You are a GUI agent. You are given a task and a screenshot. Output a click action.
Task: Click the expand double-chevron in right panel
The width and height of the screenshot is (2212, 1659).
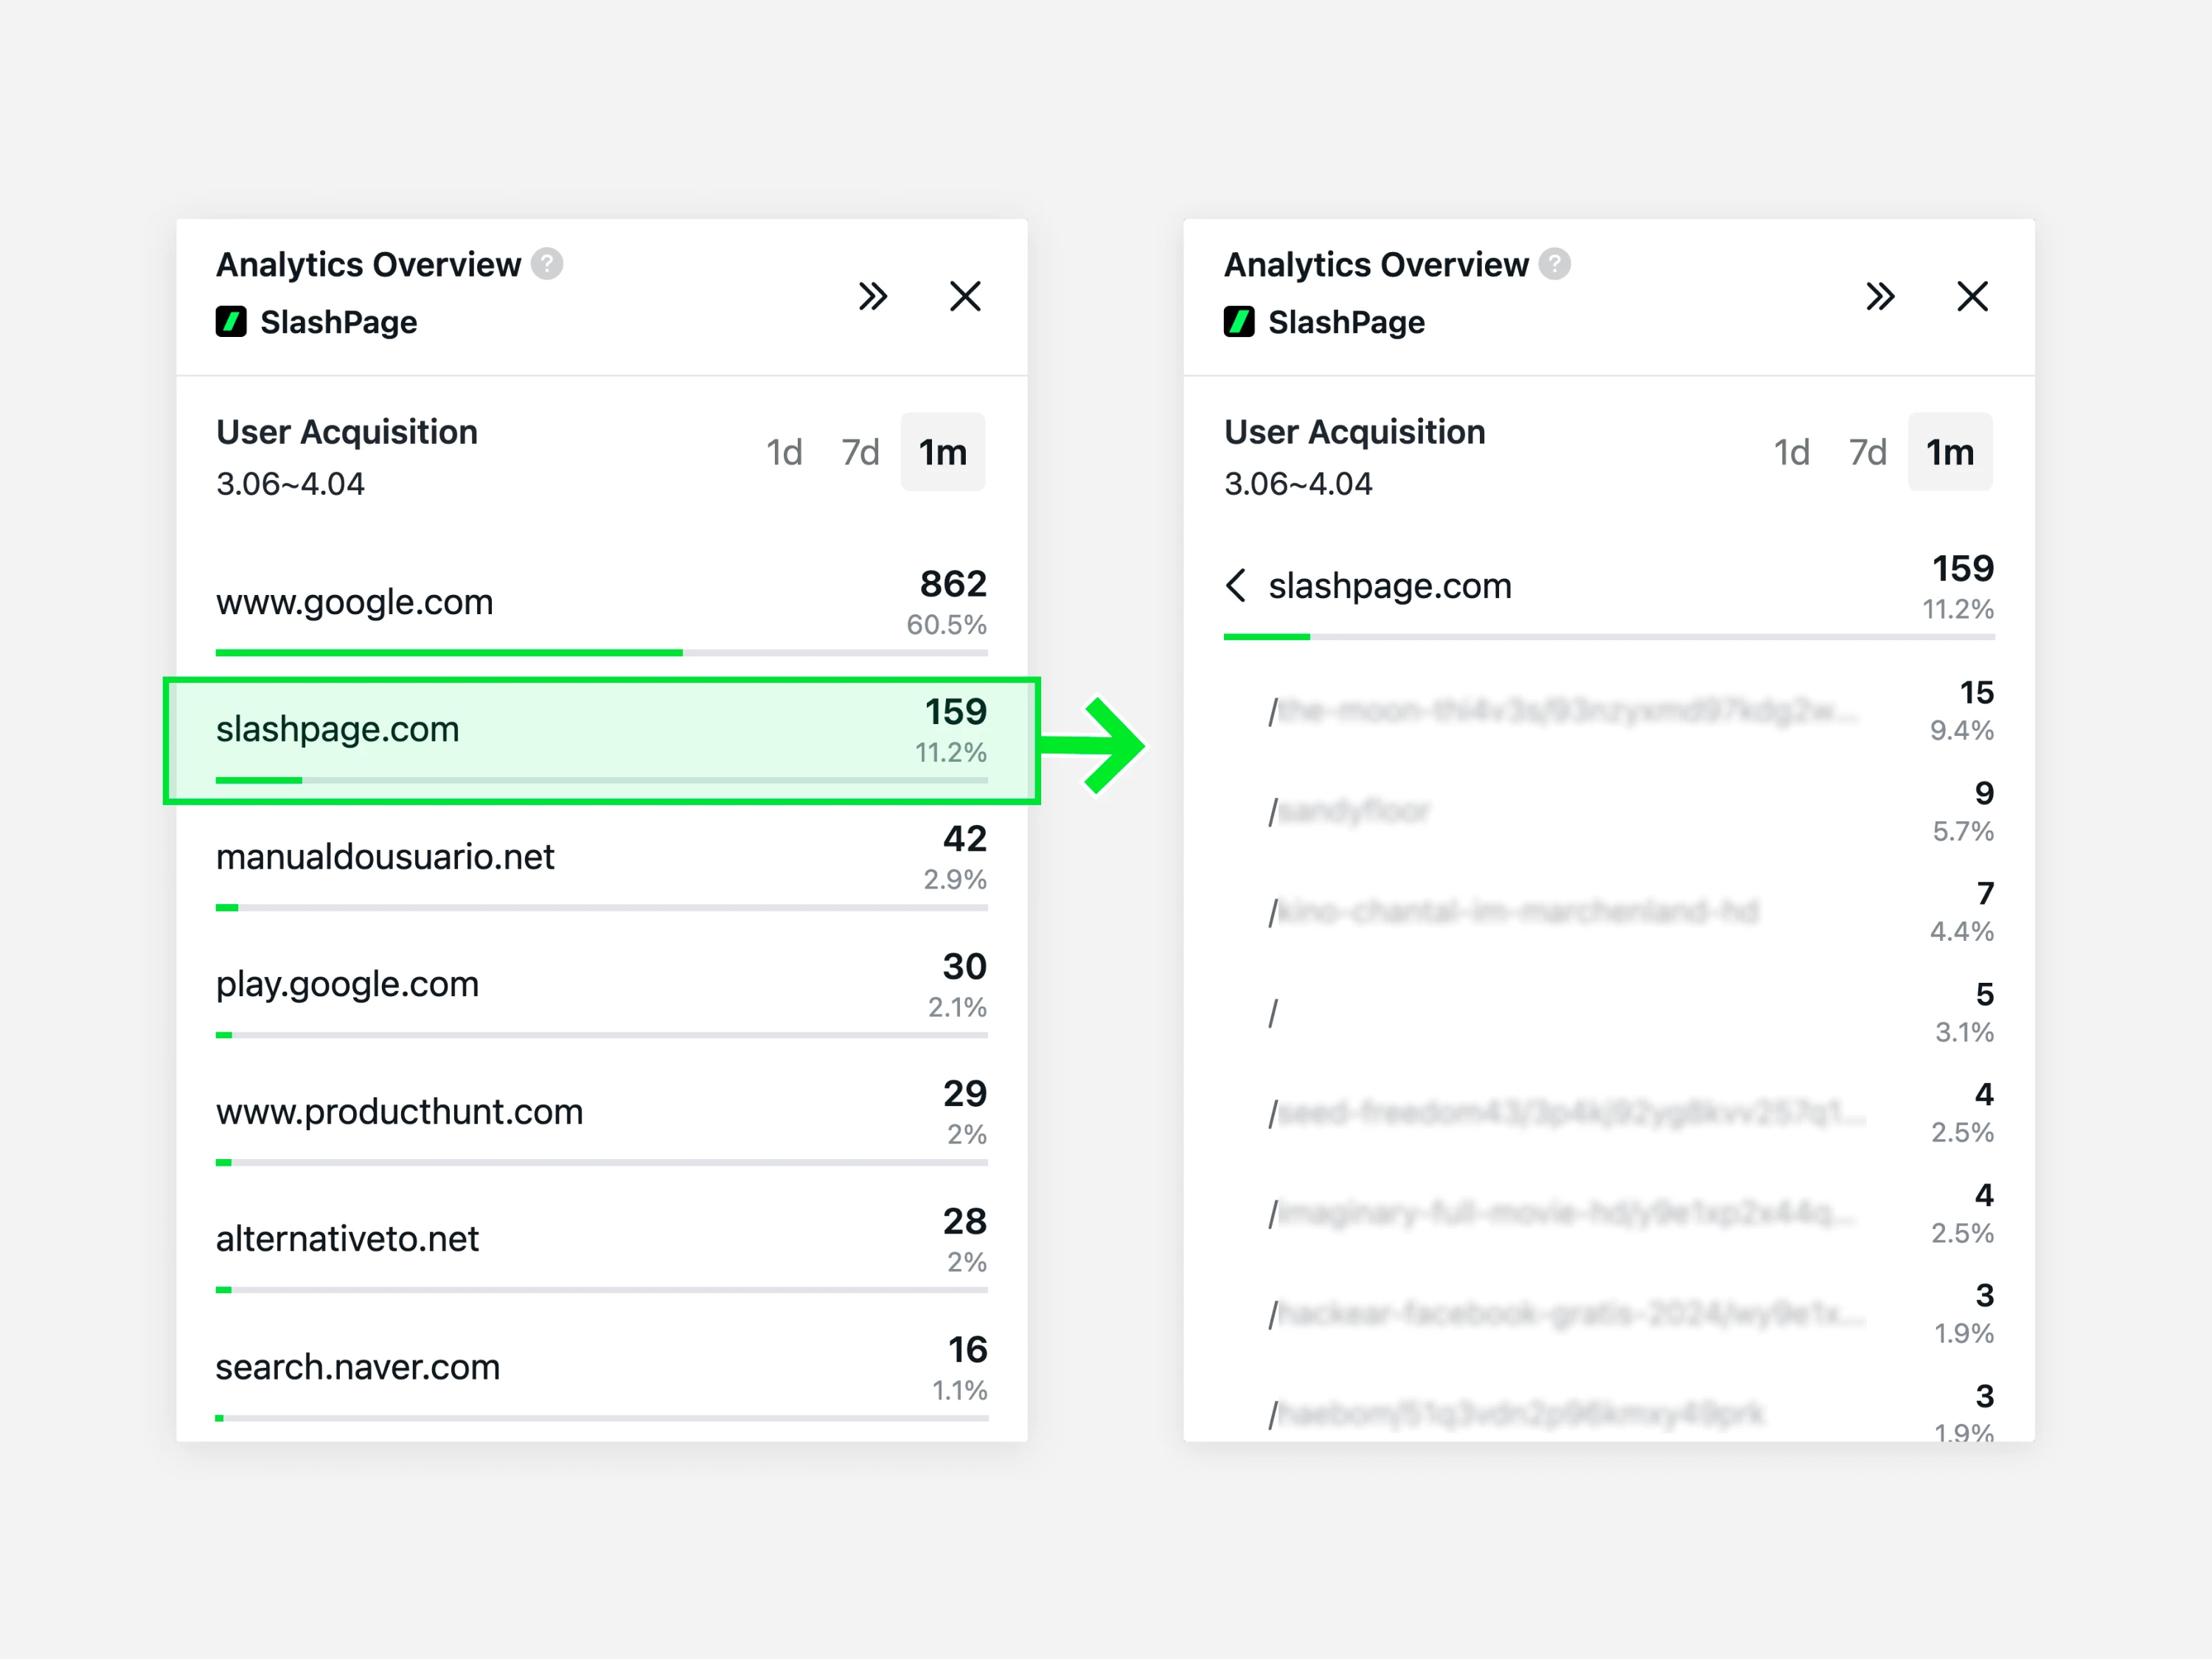click(1880, 296)
